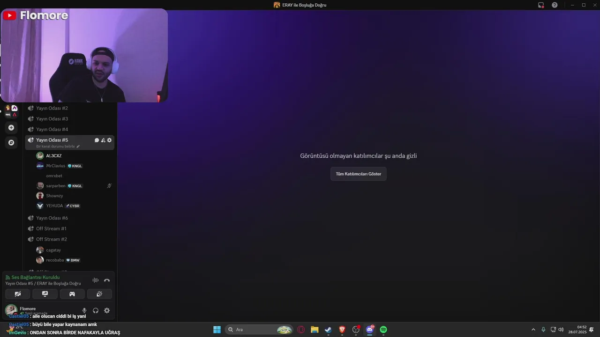
Task: Open Steam from taskbar
Action: click(328, 330)
